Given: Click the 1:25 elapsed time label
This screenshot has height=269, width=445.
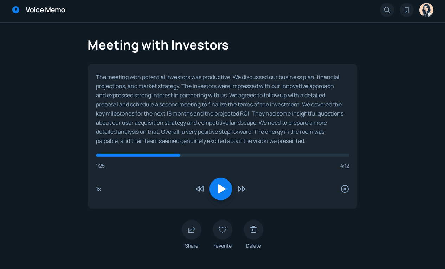Looking at the screenshot, I should (100, 166).
